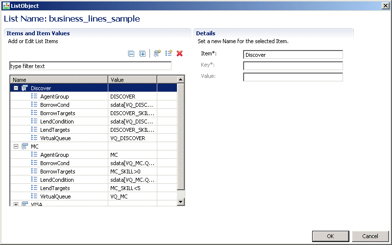Click the ListObject title bar icon
392x245 pixels.
6,6
